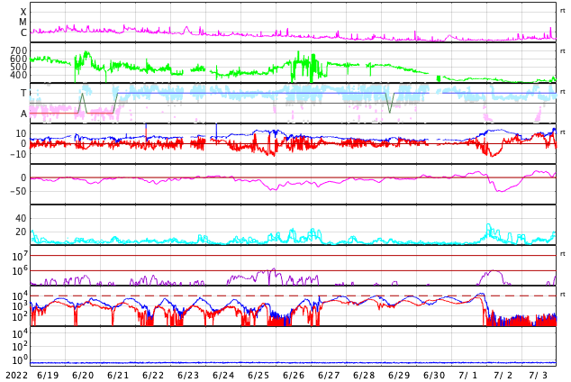
Task: Select the 6/21 date label
Action: coord(118,376)
